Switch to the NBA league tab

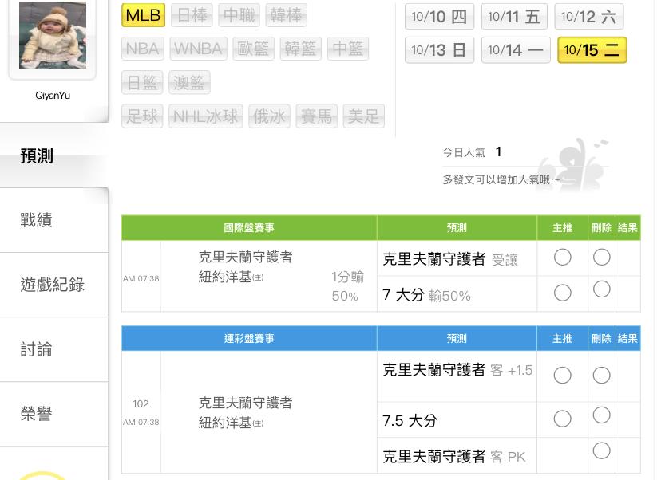tap(142, 49)
